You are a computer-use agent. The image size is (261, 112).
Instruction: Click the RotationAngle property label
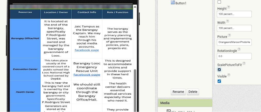(x=227, y=51)
